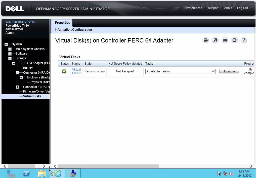
Task: Select Physical Disks in the tree
Action: pyautogui.click(x=40, y=82)
